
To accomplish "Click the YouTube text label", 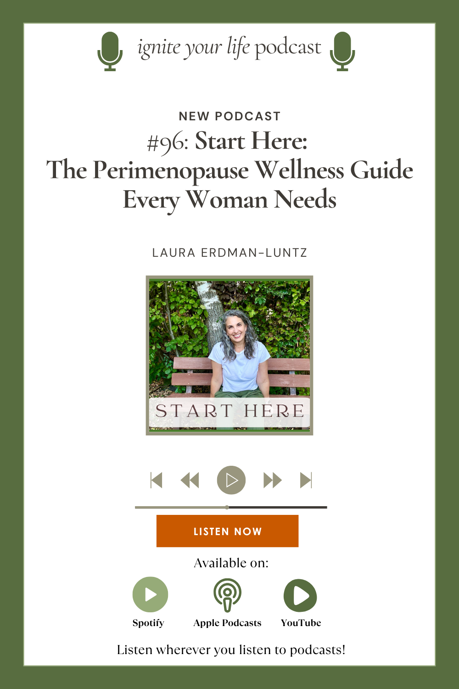I will (301, 623).
